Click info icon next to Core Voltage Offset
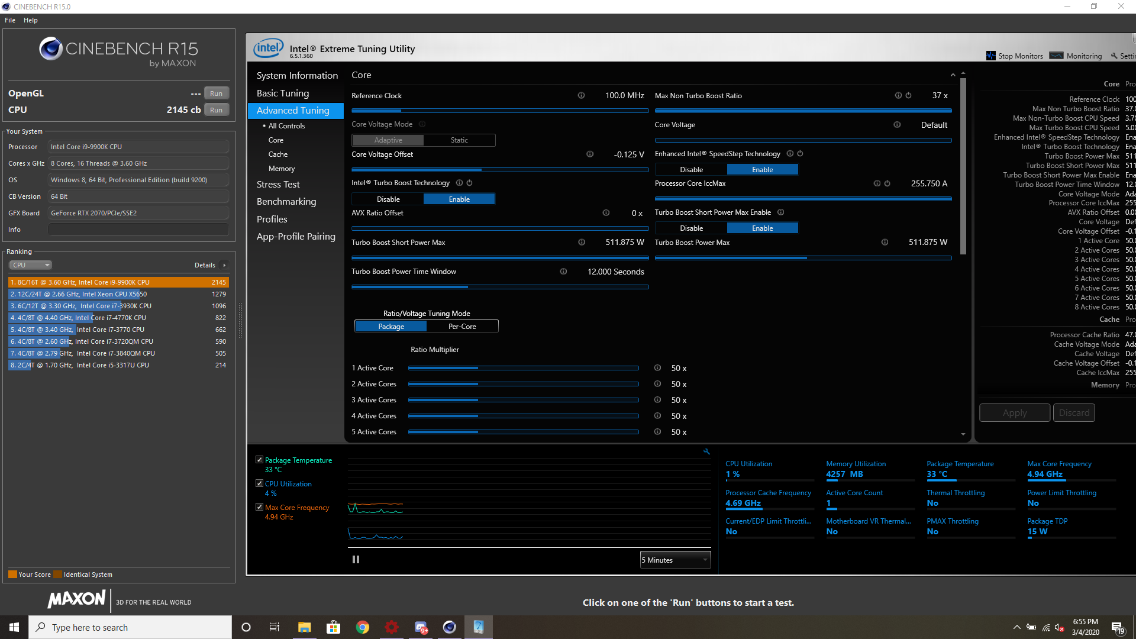This screenshot has width=1136, height=639. pyautogui.click(x=590, y=154)
